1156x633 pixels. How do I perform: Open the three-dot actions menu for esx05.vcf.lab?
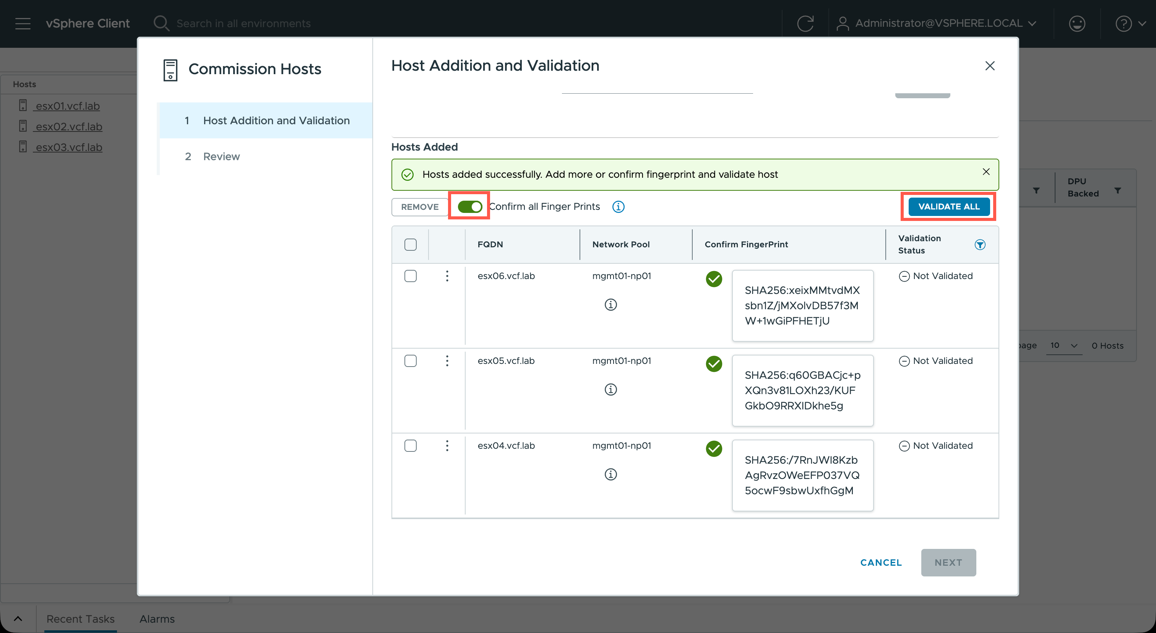coord(447,361)
